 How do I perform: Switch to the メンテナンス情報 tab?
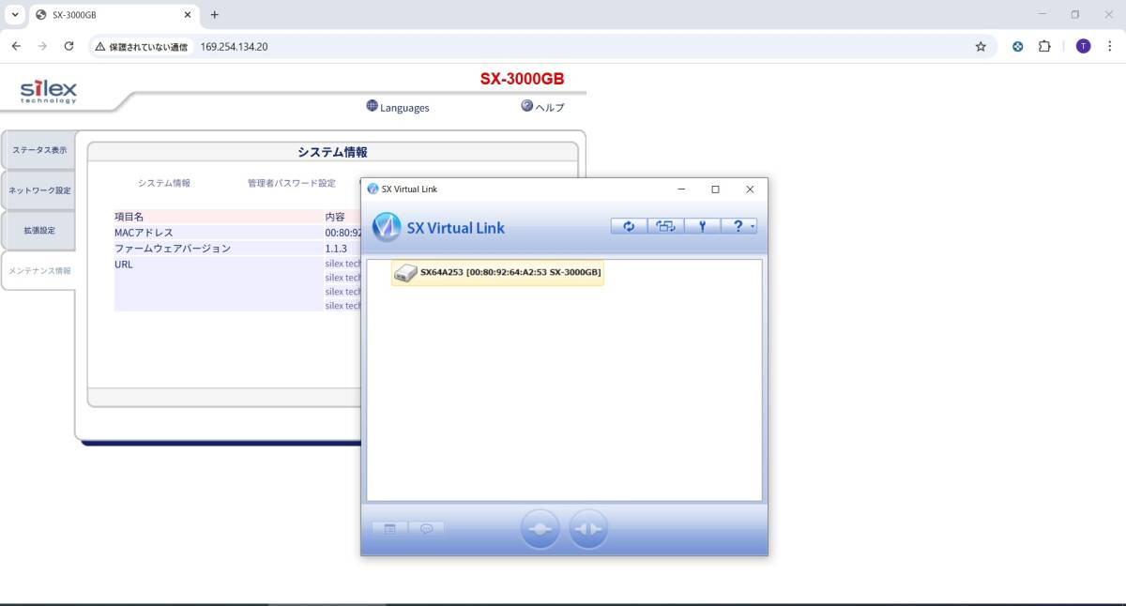[x=39, y=271]
